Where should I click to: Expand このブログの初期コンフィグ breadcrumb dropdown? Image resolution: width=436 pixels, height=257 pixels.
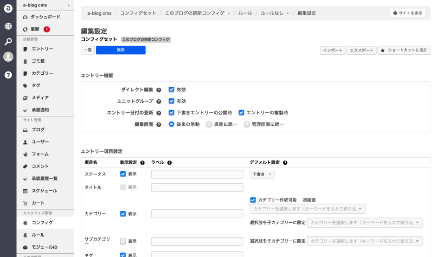tap(229, 13)
